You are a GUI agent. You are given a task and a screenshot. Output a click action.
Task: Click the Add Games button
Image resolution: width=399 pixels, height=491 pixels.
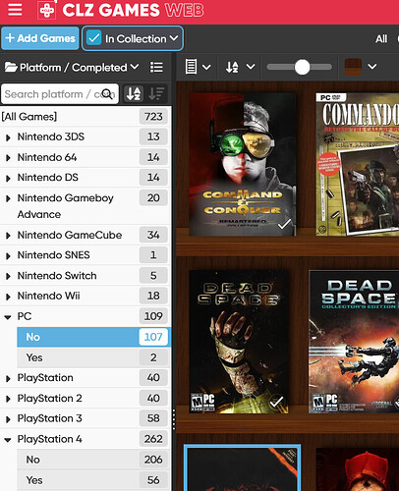[40, 38]
